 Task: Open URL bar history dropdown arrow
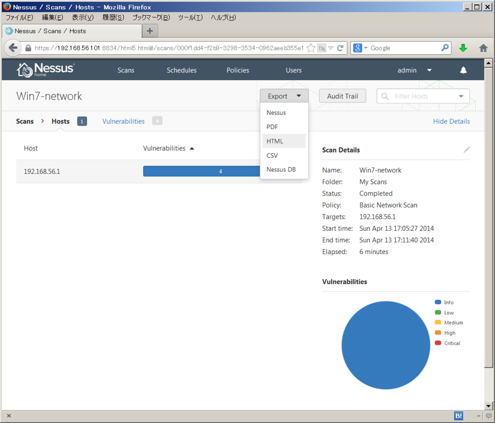(x=331, y=48)
